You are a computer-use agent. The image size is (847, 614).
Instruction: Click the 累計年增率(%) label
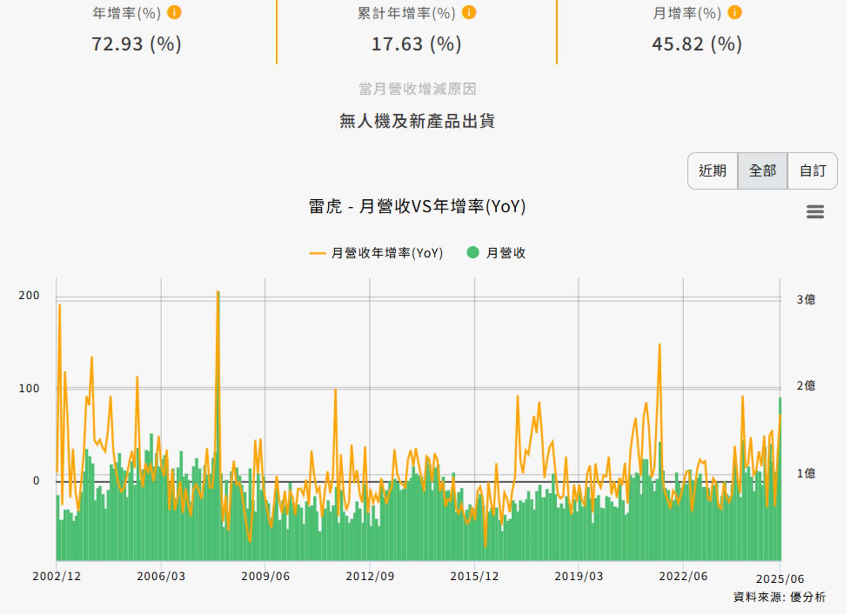pyautogui.click(x=406, y=13)
